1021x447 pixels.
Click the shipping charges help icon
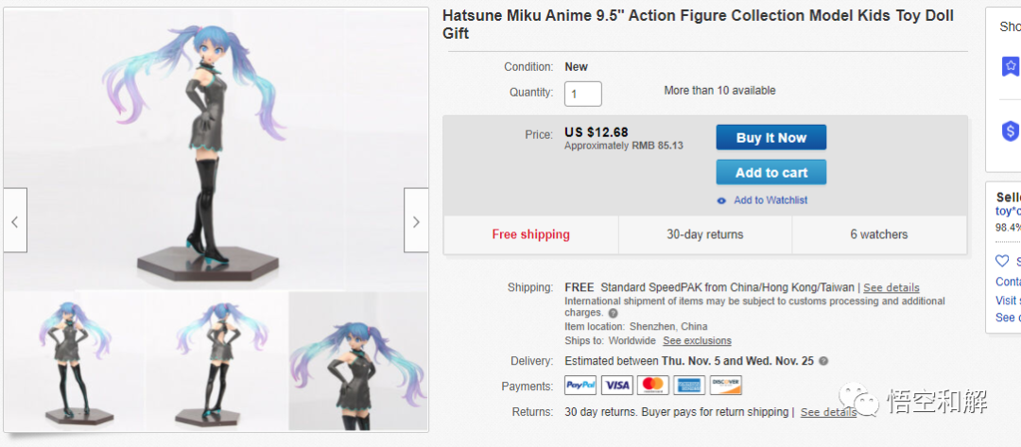tap(613, 313)
